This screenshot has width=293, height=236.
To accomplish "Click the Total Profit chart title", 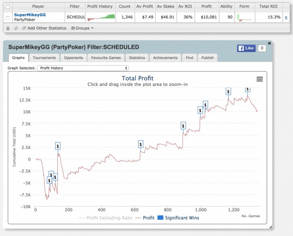I will [x=138, y=78].
